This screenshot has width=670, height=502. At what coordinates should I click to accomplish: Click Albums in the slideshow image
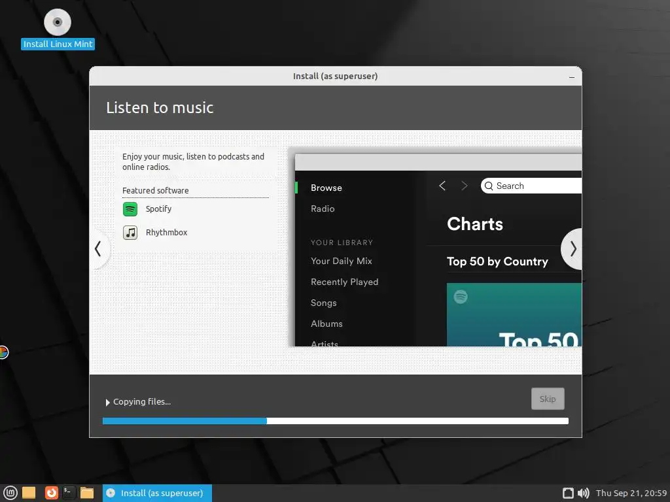326,324
